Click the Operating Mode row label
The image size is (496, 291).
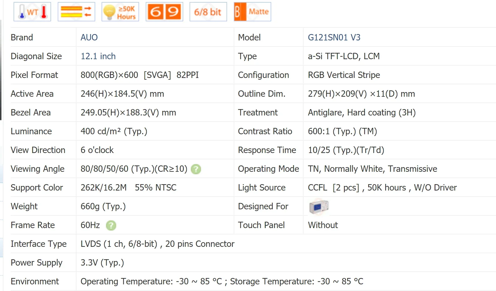coord(268,169)
